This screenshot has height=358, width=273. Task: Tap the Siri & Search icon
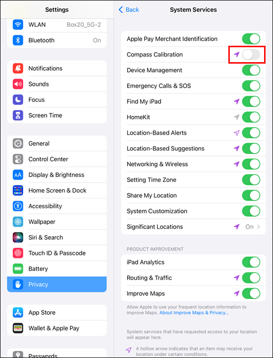[x=18, y=238]
